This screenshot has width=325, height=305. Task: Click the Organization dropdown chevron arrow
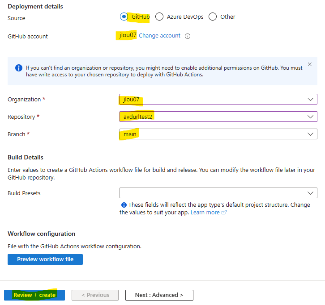[310, 99]
